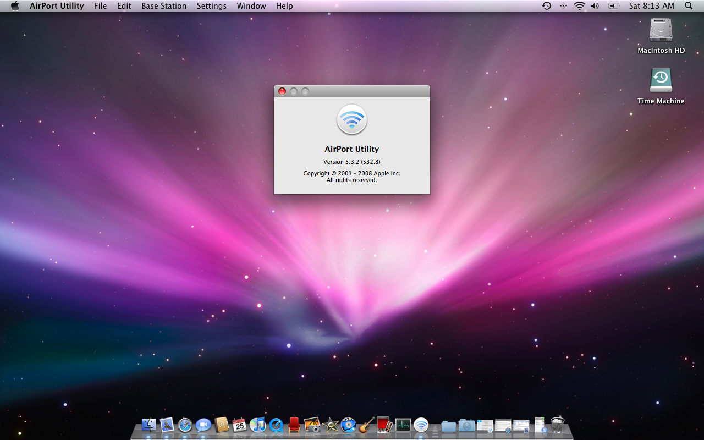704x440 pixels.
Task: Click battery power status icon
Action: click(x=613, y=6)
